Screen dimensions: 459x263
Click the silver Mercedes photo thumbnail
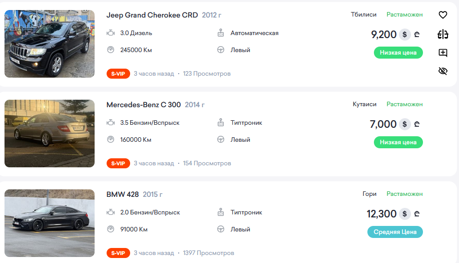click(x=50, y=133)
